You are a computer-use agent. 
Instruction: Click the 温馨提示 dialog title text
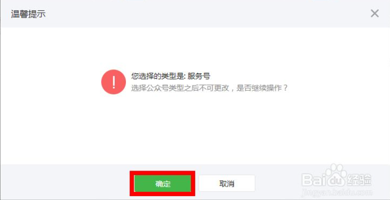28,14
